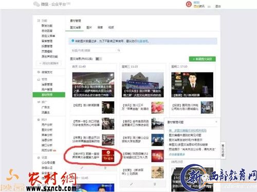This screenshot has width=257, height=192.
Task: Click trash icon under the 【故事】 article card
Action: pos(155,184)
